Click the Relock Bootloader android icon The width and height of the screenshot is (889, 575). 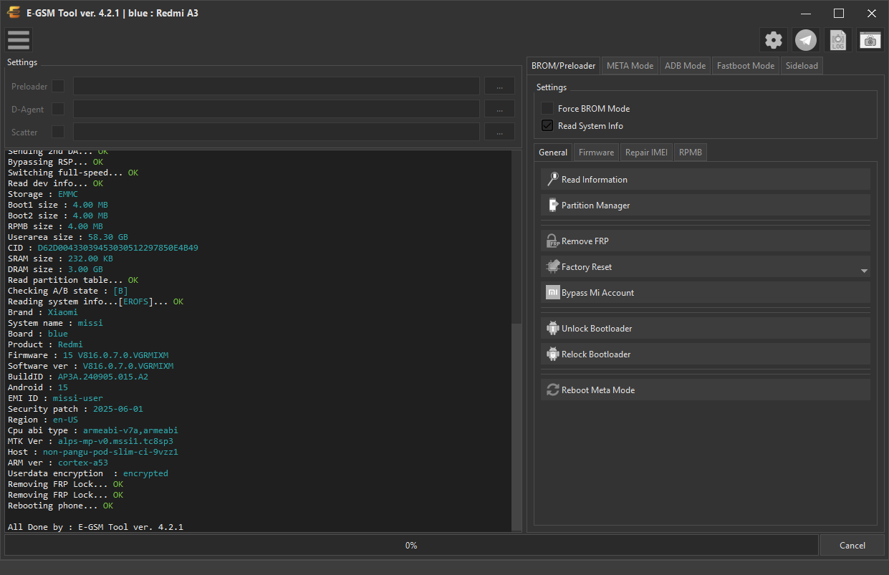(x=552, y=354)
